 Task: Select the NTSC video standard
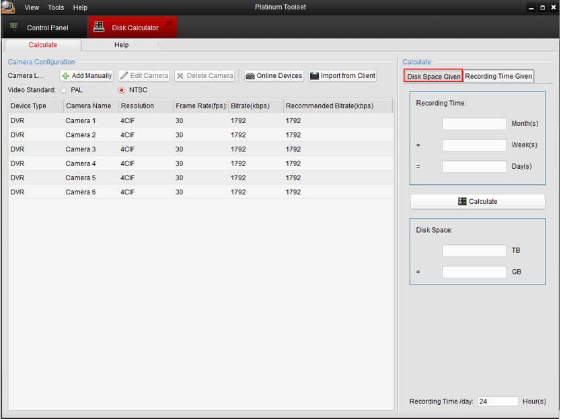point(122,90)
